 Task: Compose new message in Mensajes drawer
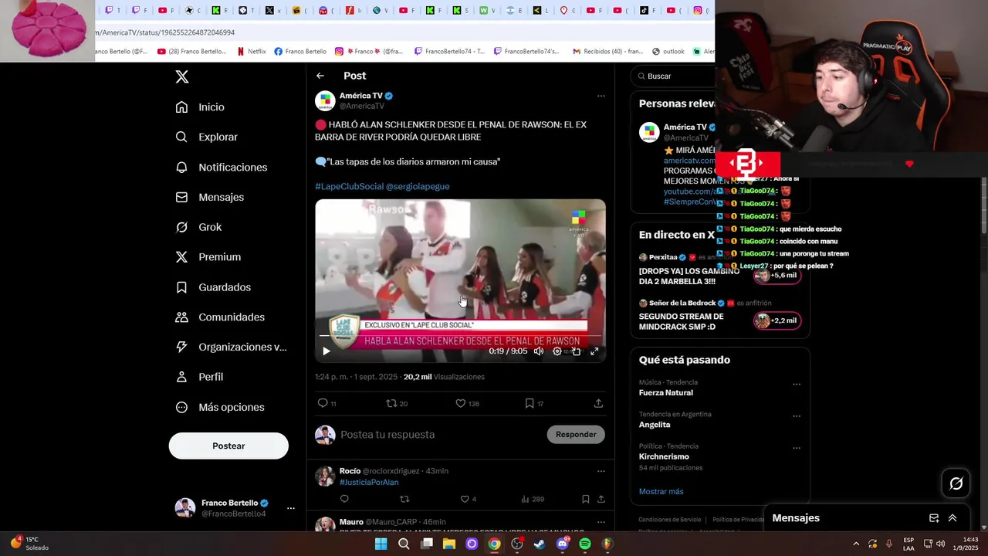click(934, 518)
